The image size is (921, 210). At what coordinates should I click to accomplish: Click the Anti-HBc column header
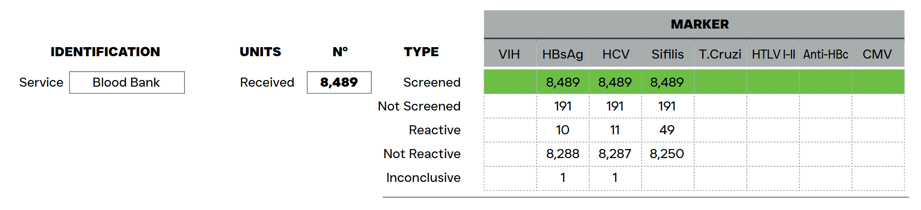(x=826, y=54)
